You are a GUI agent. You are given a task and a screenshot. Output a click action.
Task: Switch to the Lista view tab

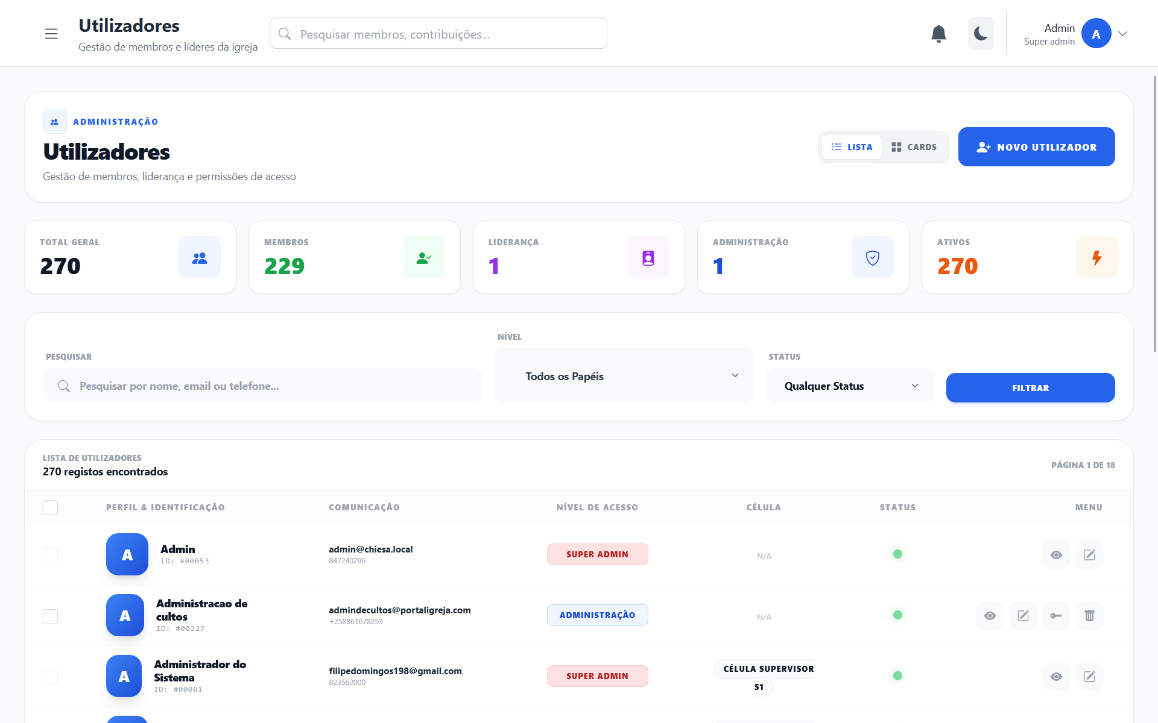(852, 147)
